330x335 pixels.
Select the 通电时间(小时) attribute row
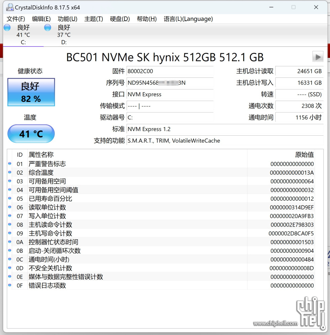click(x=161, y=260)
